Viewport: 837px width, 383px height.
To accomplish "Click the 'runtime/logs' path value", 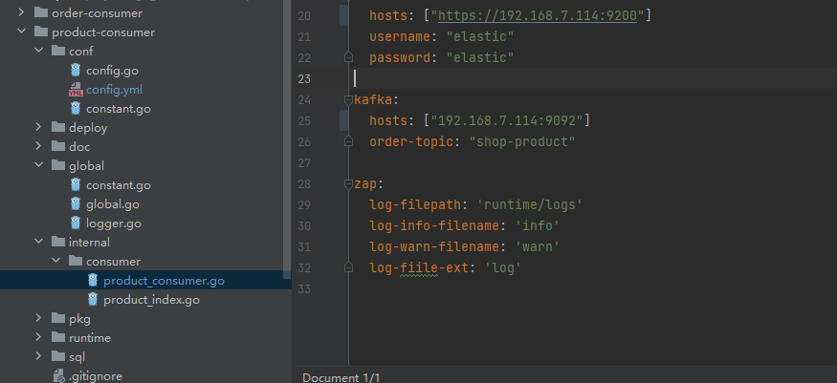I will pyautogui.click(x=530, y=205).
